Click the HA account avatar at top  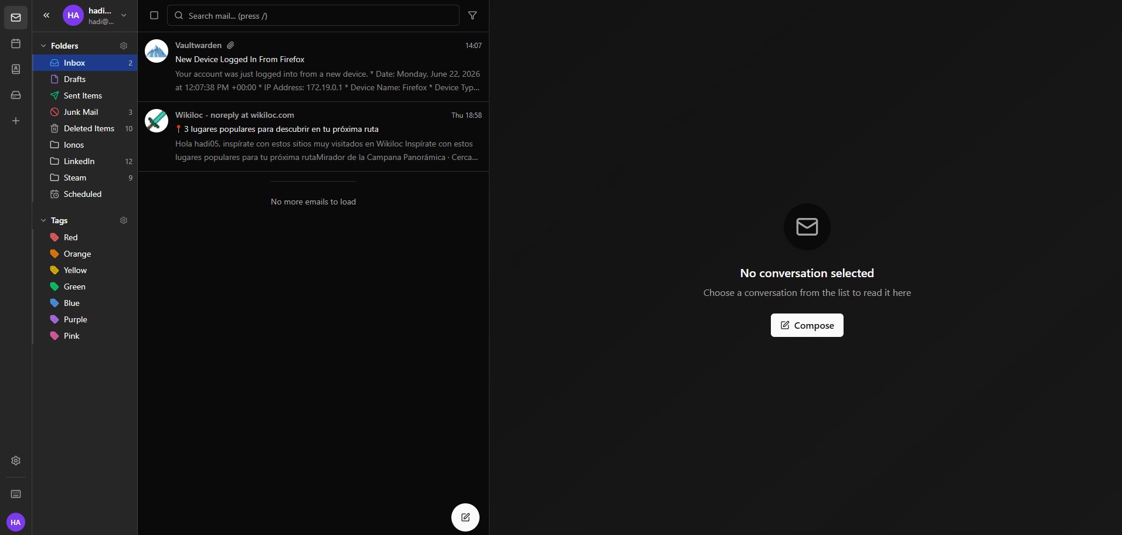pos(73,16)
